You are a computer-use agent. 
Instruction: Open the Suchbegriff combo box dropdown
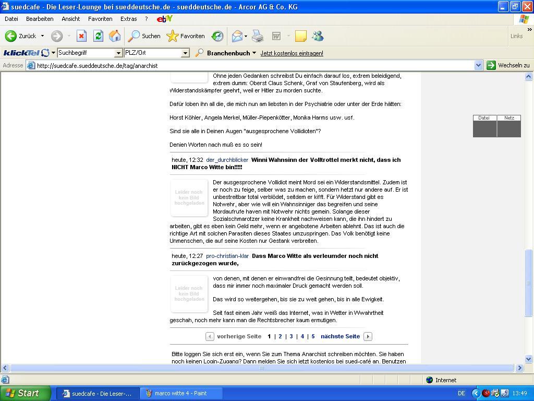(118, 53)
